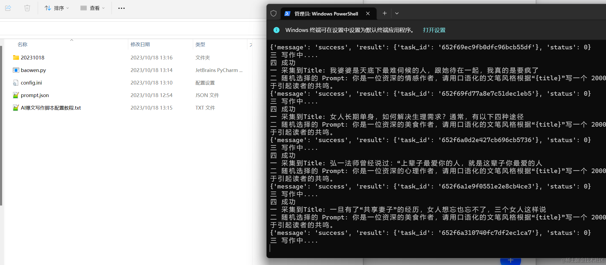Click the Explorer left pane scrollbar
606x265 pixels.
(x=1, y=125)
